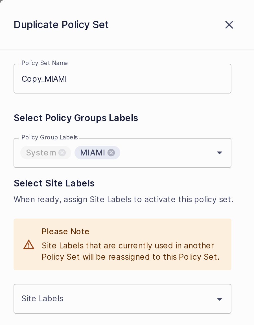Image resolution: width=254 pixels, height=325 pixels.
Task: Click the Copy_MIAMI name text field
Action: pyautogui.click(x=122, y=79)
